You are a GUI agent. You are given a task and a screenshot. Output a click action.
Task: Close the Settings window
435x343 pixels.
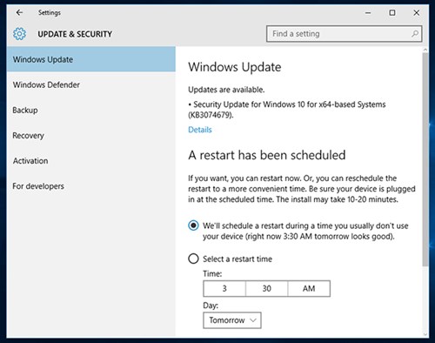tap(417, 13)
